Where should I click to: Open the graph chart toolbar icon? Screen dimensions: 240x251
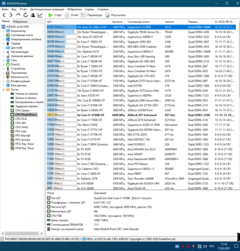coord(40,15)
